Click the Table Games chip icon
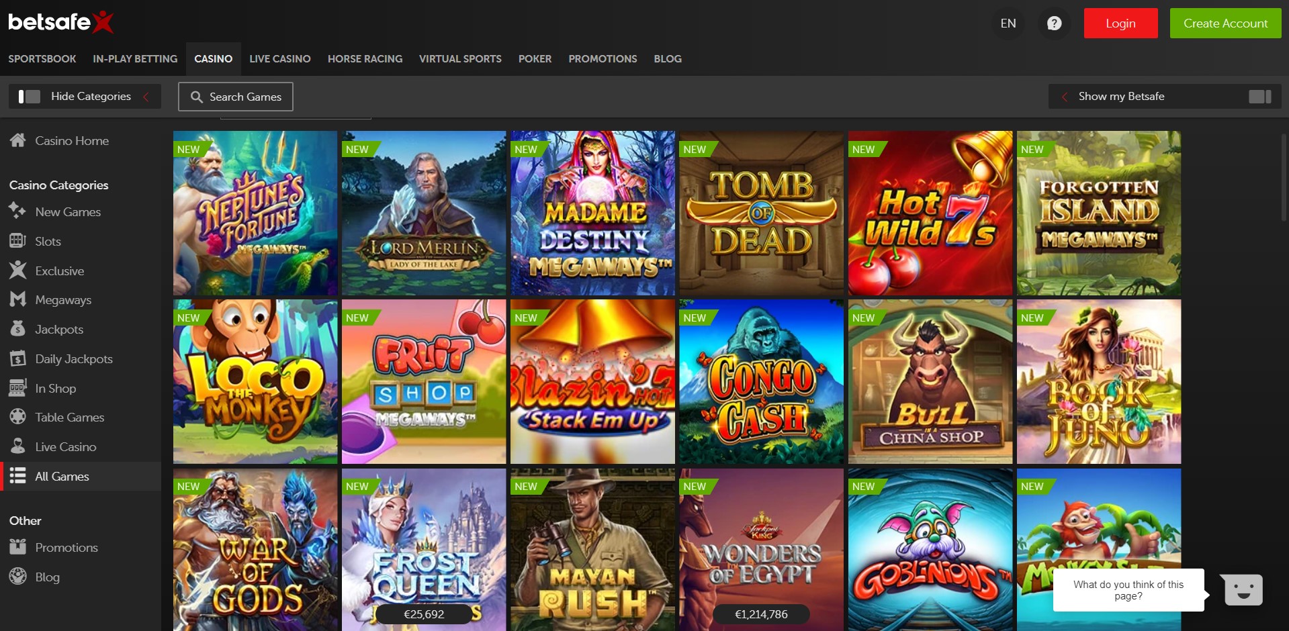Screen dimensions: 1289x631 tap(17, 417)
